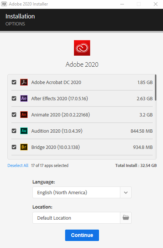Image resolution: width=163 pixels, height=248 pixels.
Task: Click Adobe installer title bar icon
Action: tap(4, 4)
